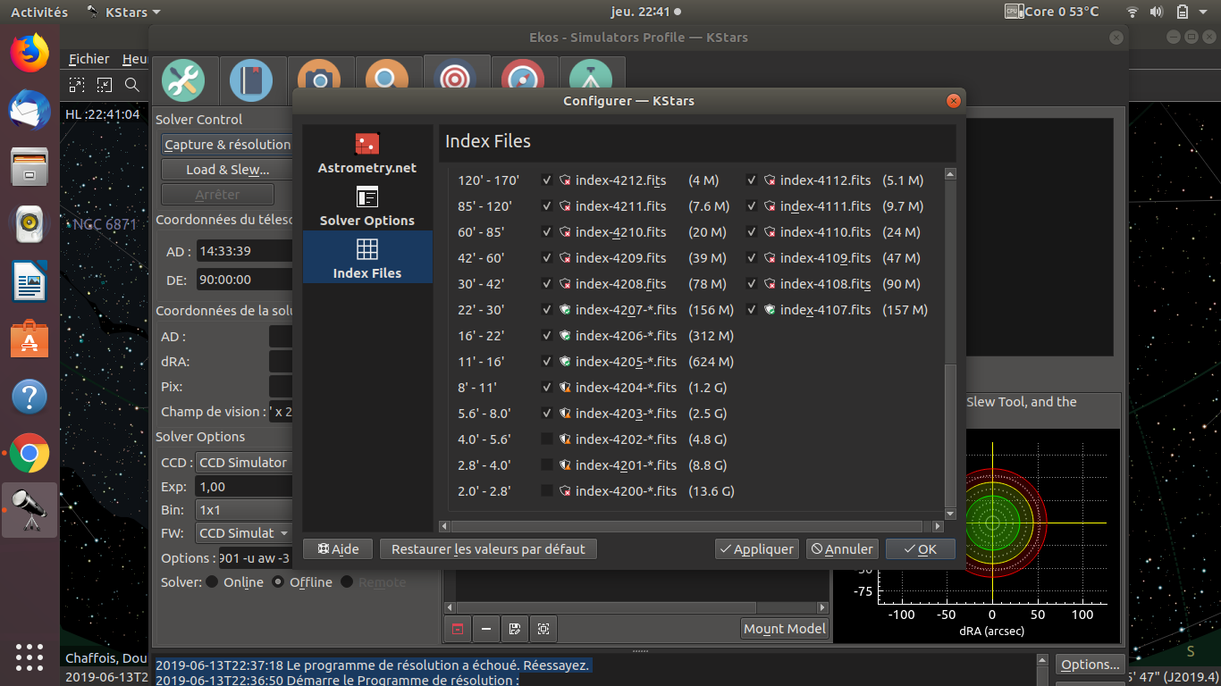This screenshot has height=686, width=1221.
Task: Open LibreOffice Writer from the dock
Action: point(29,282)
